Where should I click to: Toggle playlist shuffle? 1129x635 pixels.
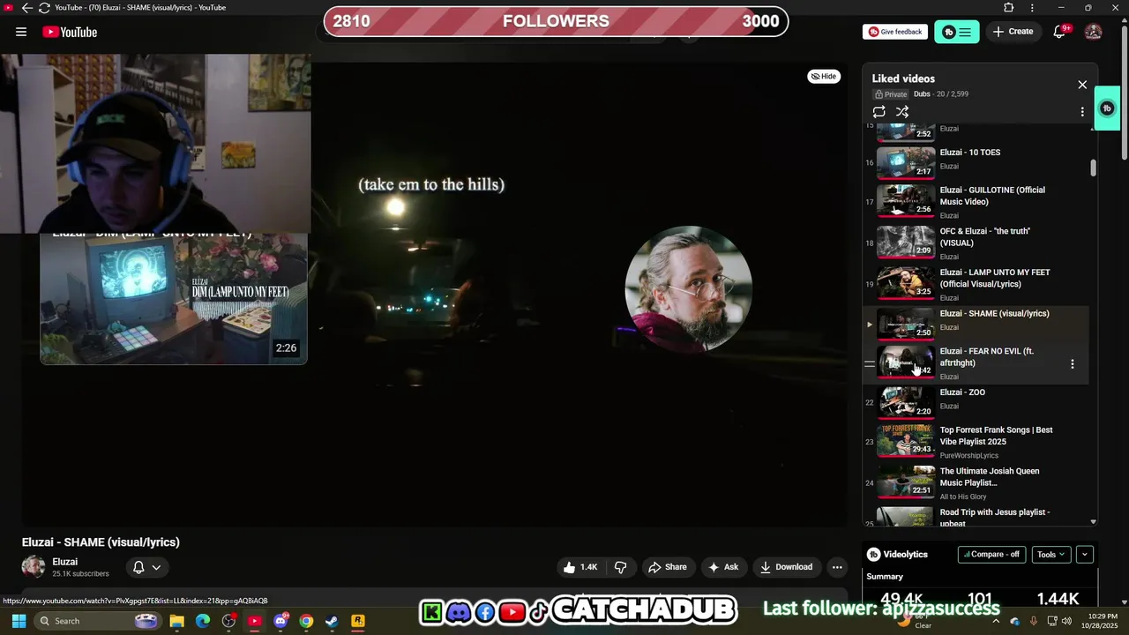(902, 112)
